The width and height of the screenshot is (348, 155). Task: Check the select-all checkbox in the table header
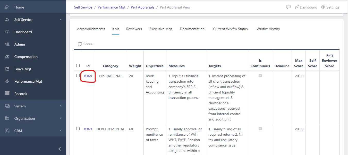(78, 66)
